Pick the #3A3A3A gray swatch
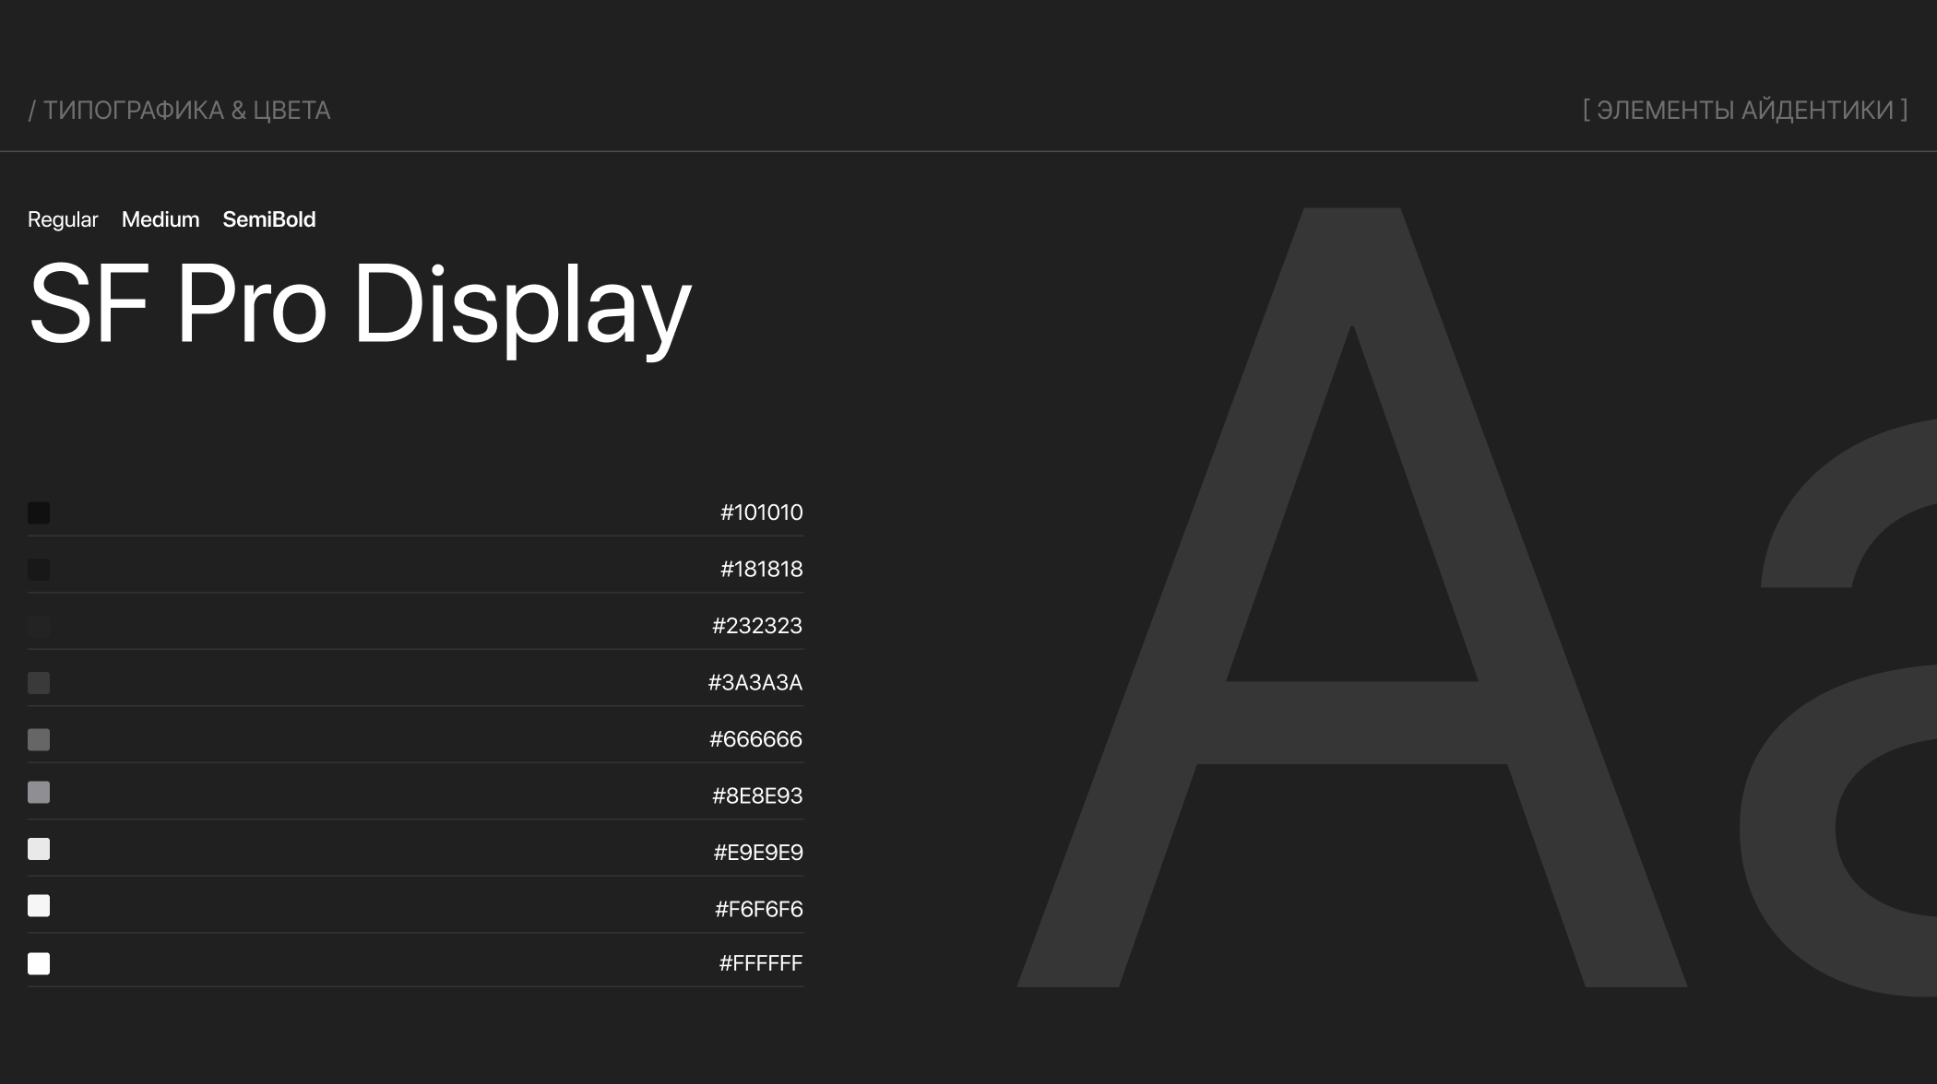 [39, 683]
